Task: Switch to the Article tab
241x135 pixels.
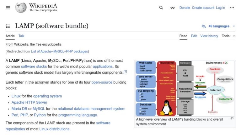Action: tap(10, 36)
